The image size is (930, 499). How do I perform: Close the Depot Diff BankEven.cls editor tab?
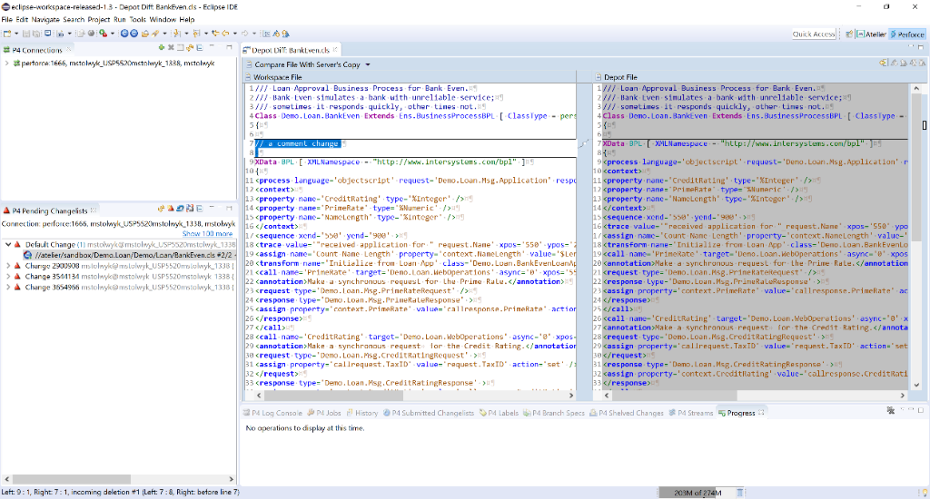[335, 50]
